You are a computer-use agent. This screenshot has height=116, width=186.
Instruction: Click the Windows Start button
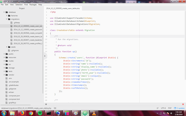pos(4,113)
